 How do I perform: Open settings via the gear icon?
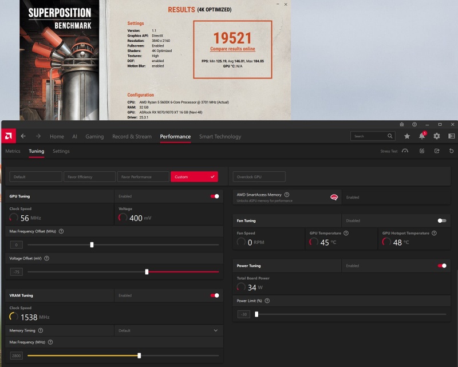click(437, 136)
